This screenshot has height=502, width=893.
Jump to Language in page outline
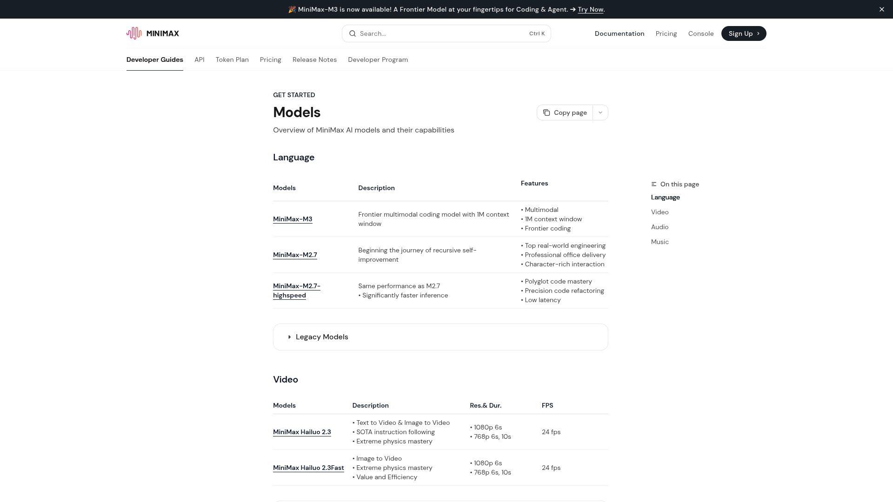[665, 197]
